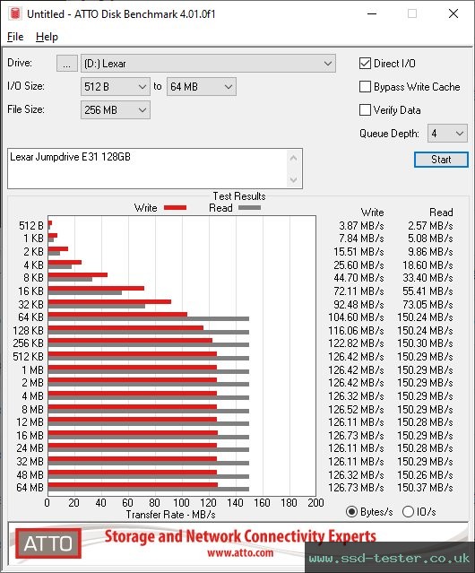Open the I/O Size maximum 64 MB dropdown

pos(202,87)
